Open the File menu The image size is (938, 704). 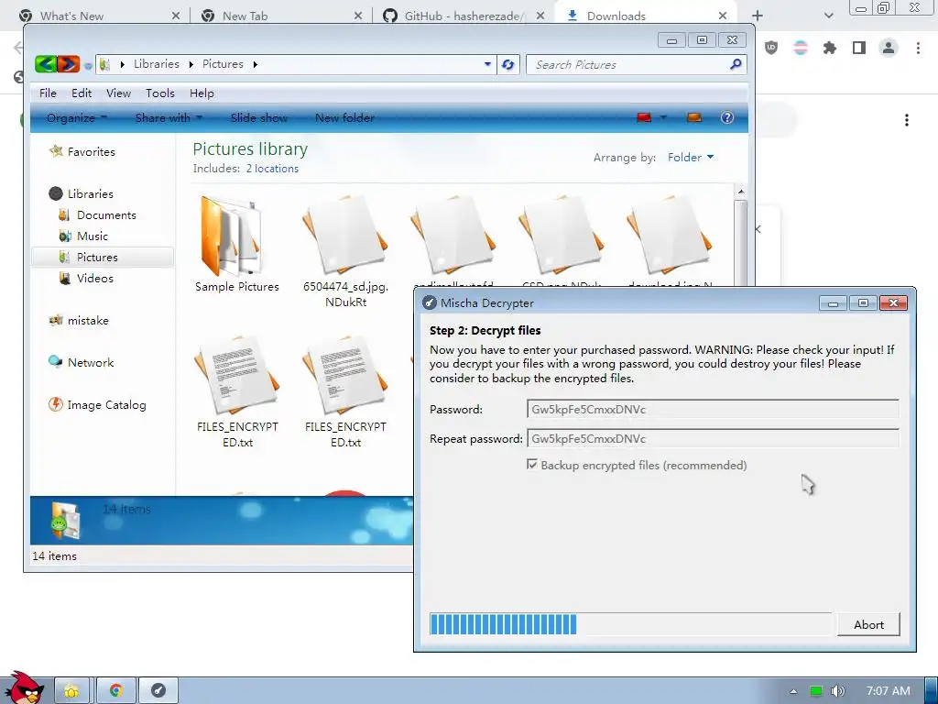coord(48,93)
